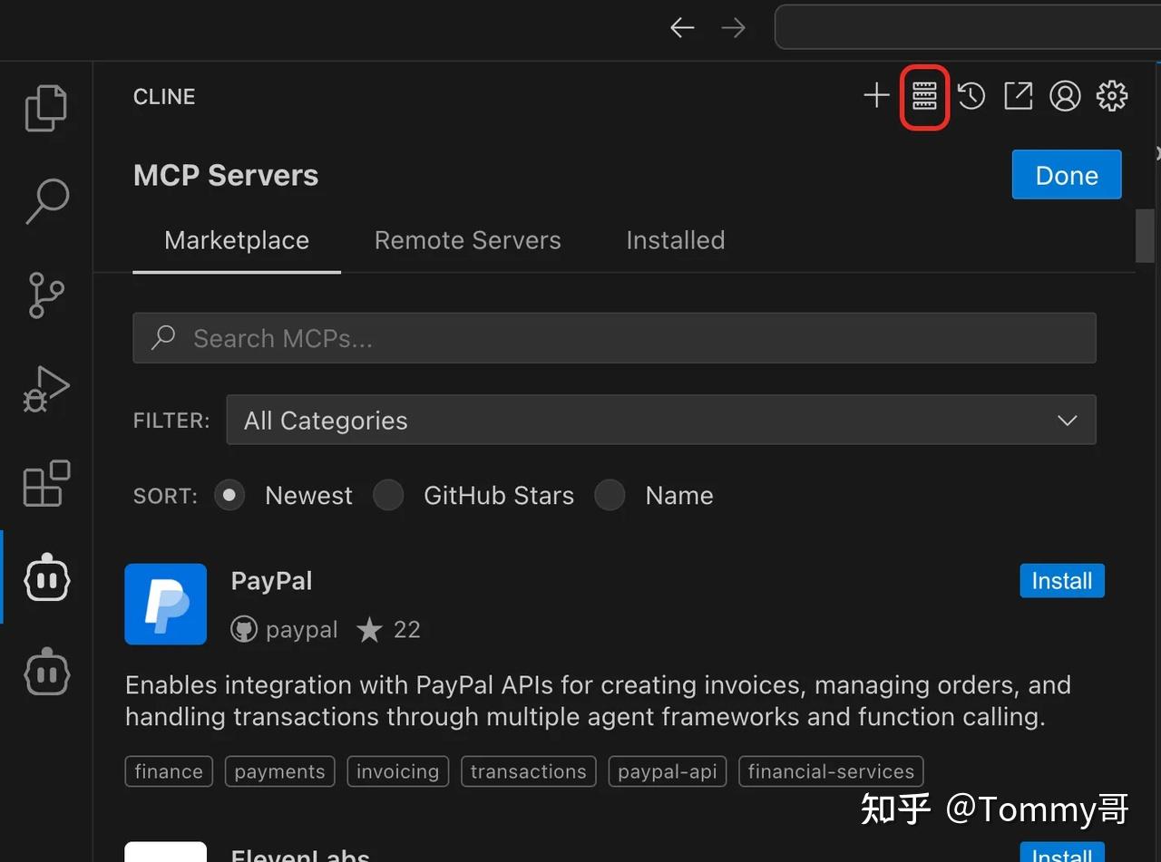Start a new Cline task with plus icon

(x=875, y=95)
